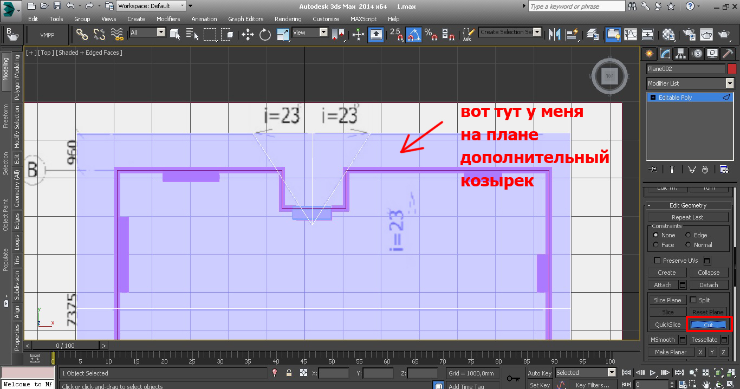Toggle the Angle Snap icon
The height and width of the screenshot is (389, 740).
point(414,35)
